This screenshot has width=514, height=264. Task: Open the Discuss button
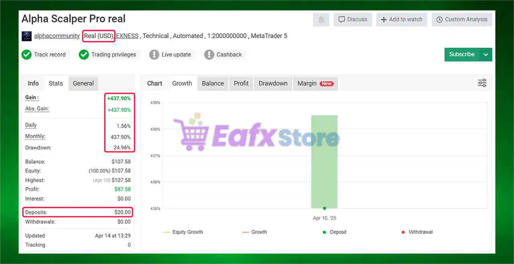pos(353,19)
